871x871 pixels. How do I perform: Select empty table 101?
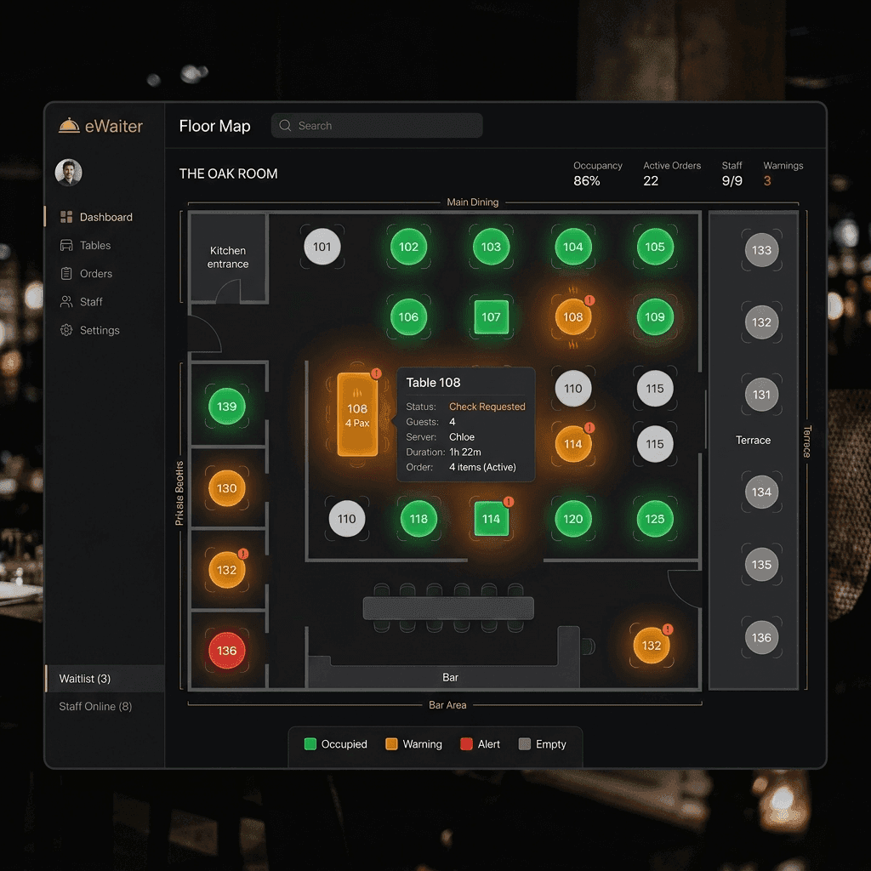tap(322, 247)
